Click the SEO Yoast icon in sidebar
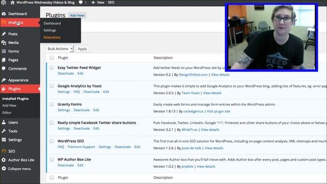Viewport: 327px width, 184px height. coord(4,151)
